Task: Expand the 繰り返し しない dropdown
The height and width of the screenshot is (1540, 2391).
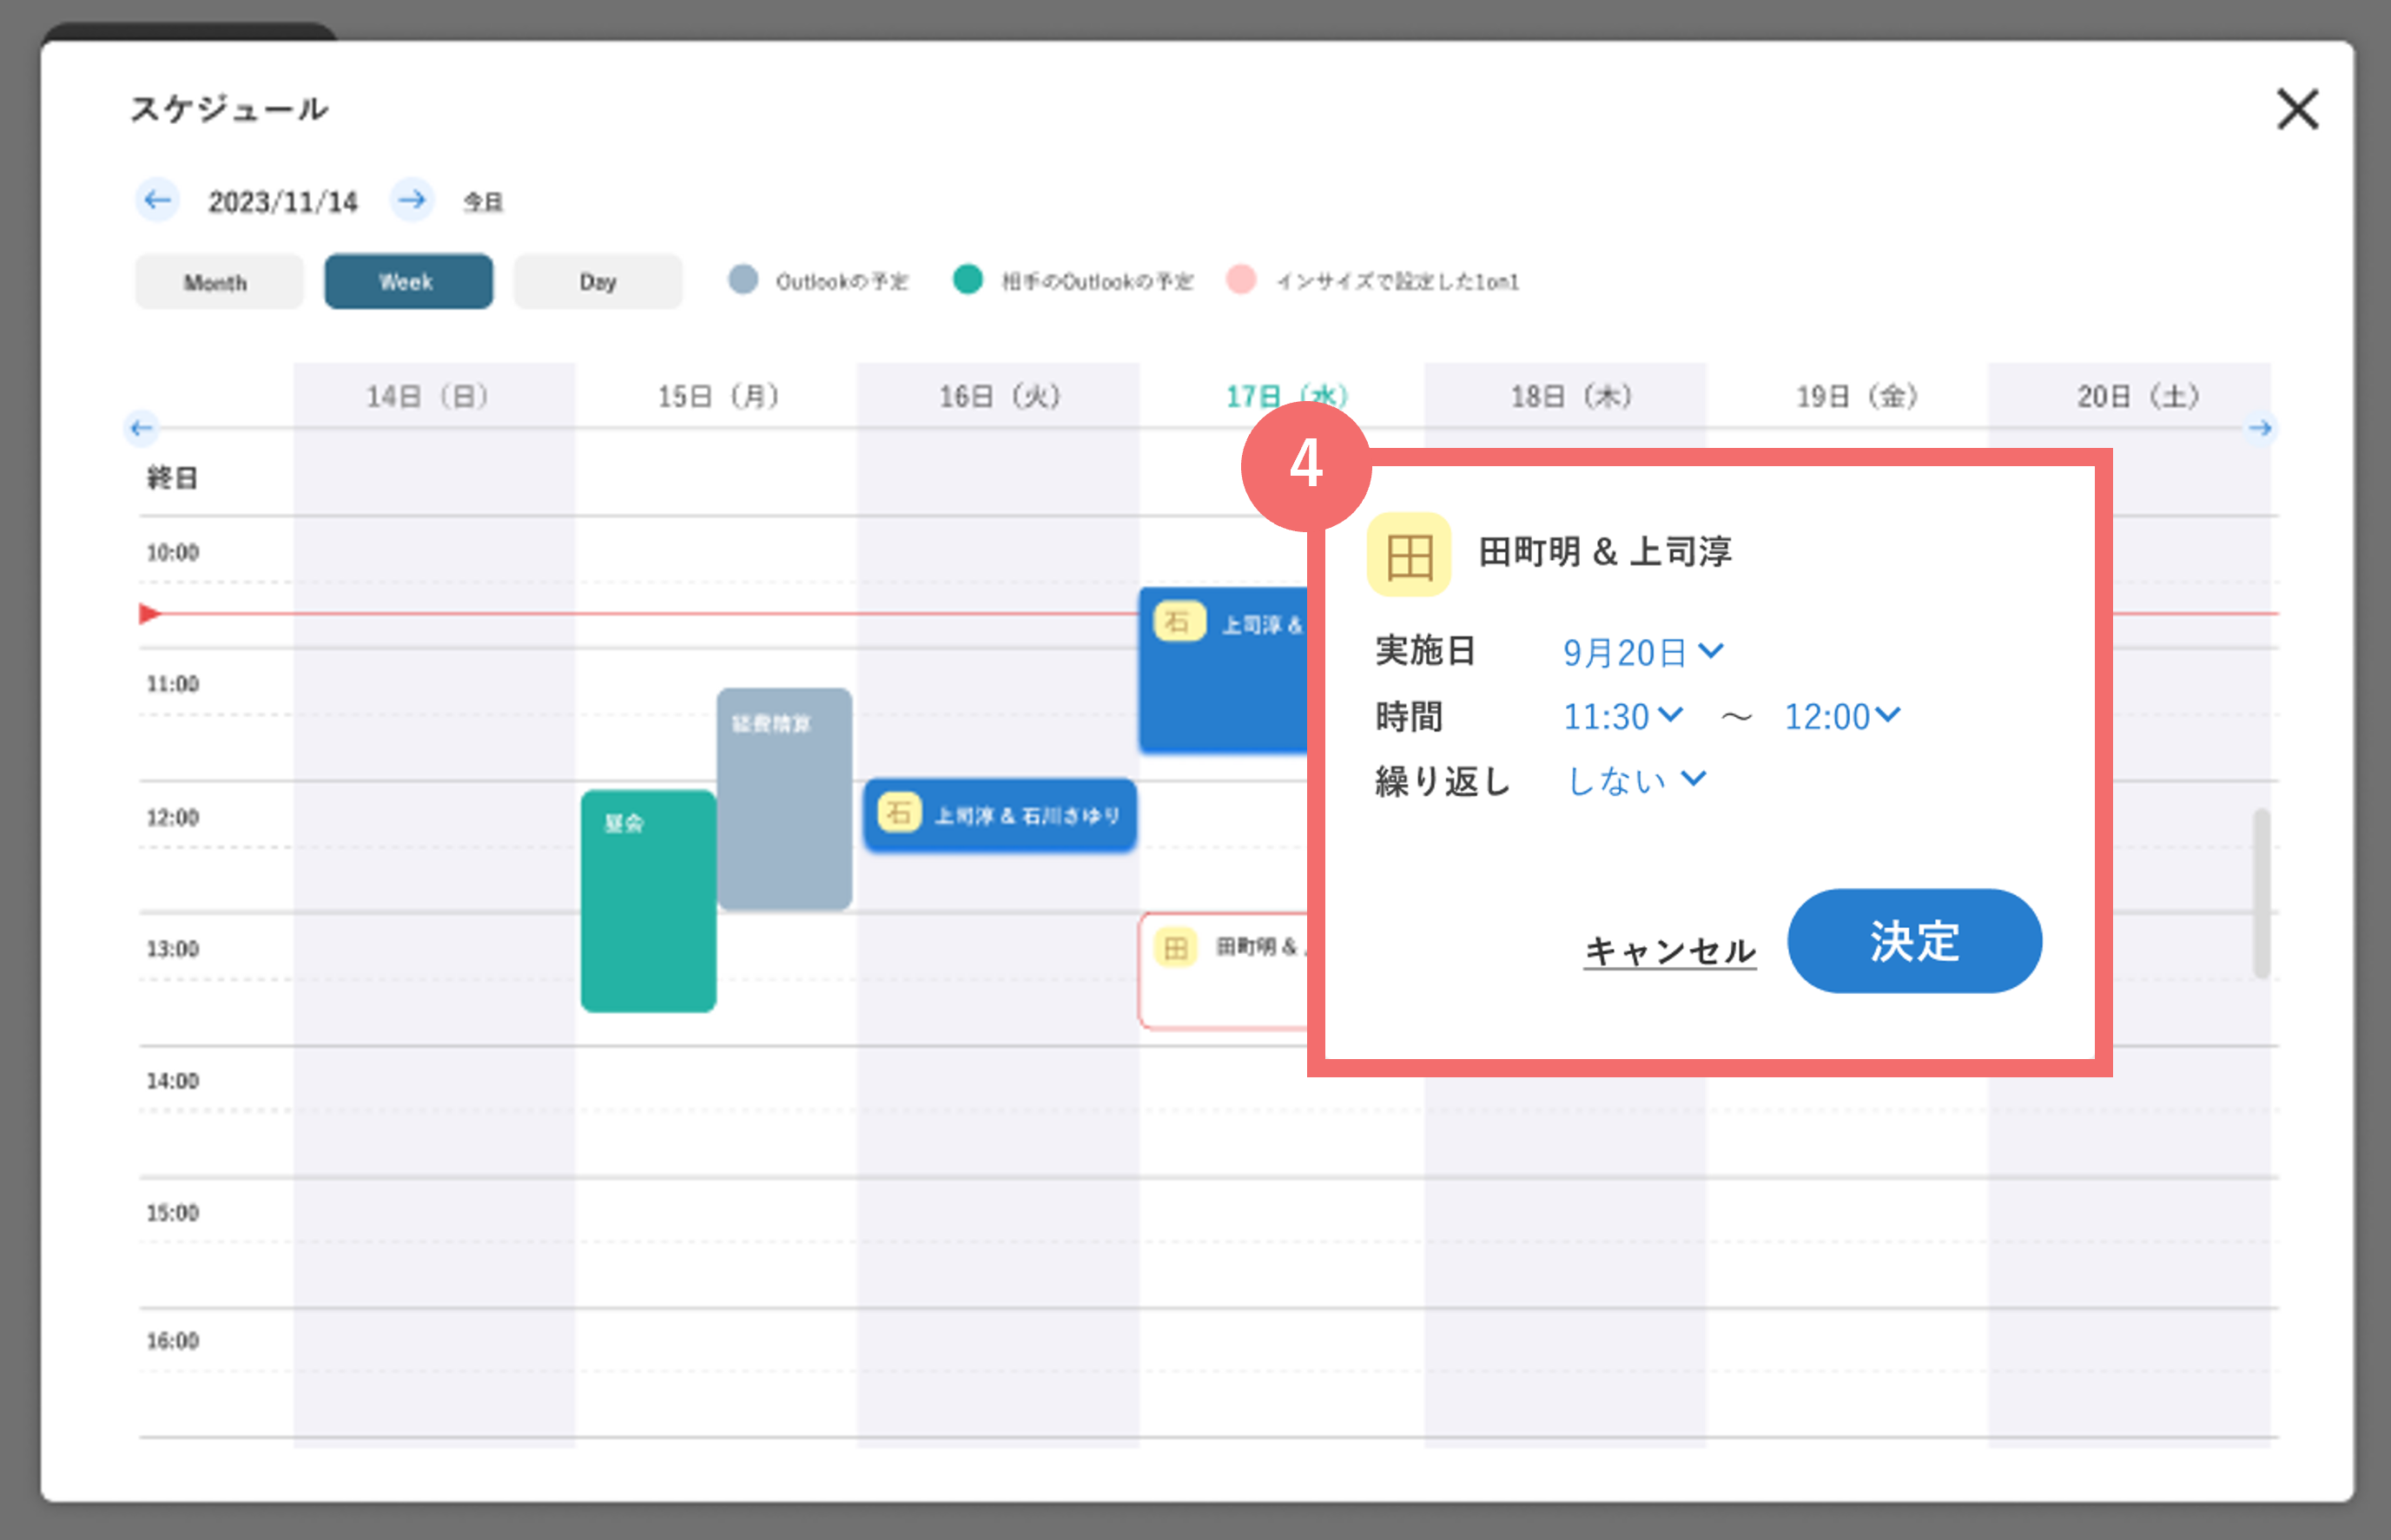Action: tap(1635, 780)
